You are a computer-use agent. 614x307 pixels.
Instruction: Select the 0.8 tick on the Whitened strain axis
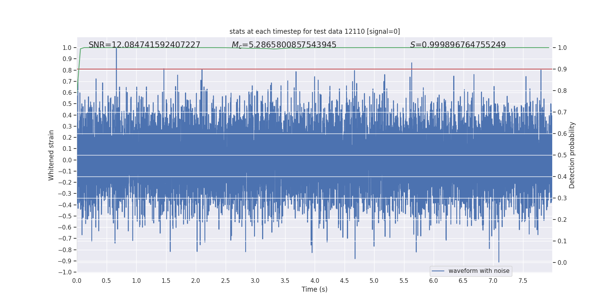point(67,70)
